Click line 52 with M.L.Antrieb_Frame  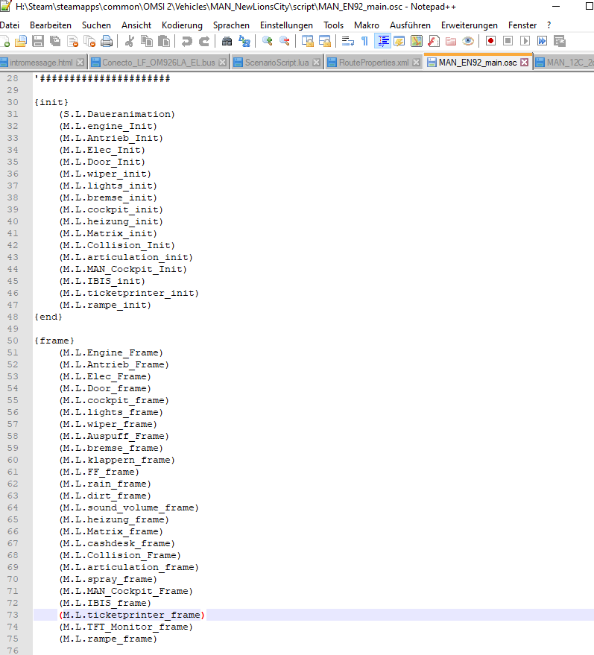(114, 364)
